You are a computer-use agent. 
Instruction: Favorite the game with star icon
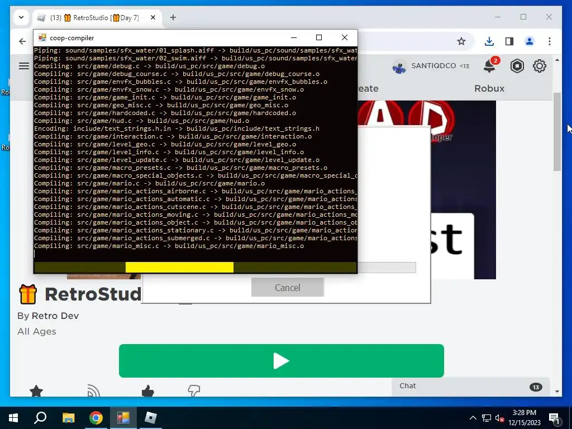click(x=36, y=390)
